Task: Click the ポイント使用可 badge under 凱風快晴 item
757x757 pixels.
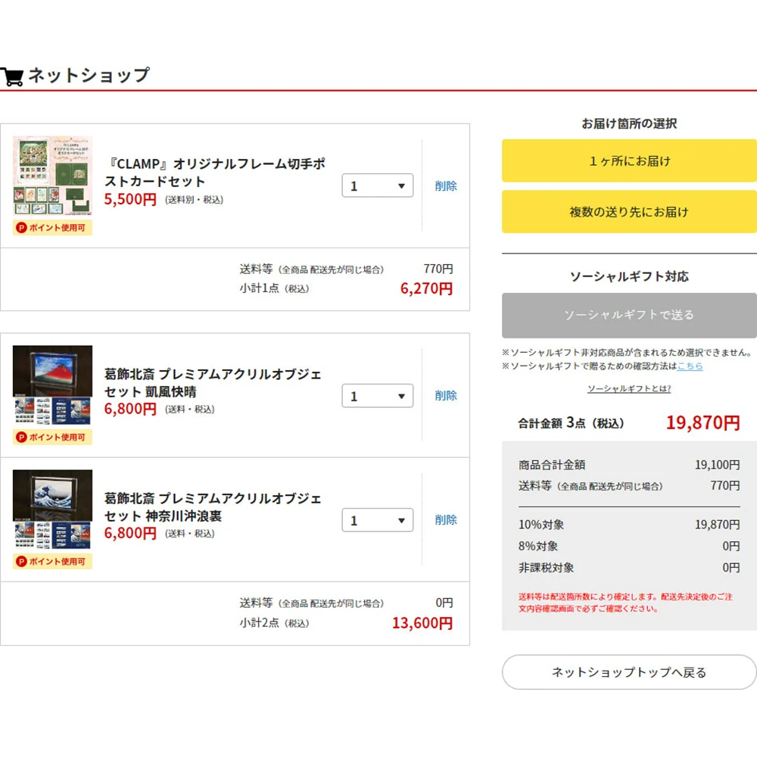Action: [52, 438]
